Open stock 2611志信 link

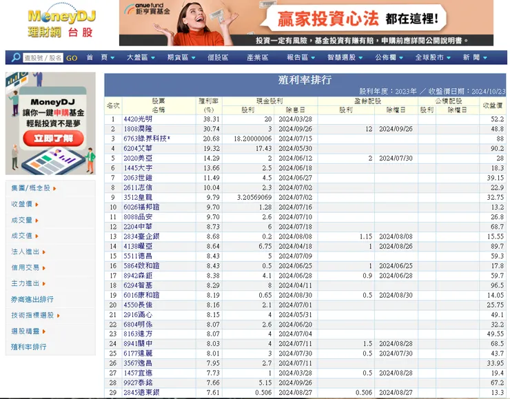coord(138,187)
